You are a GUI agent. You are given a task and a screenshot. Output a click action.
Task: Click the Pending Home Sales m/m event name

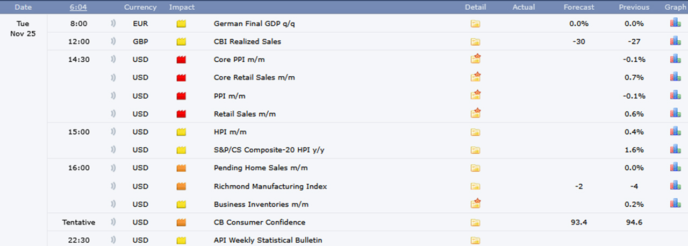(x=261, y=168)
